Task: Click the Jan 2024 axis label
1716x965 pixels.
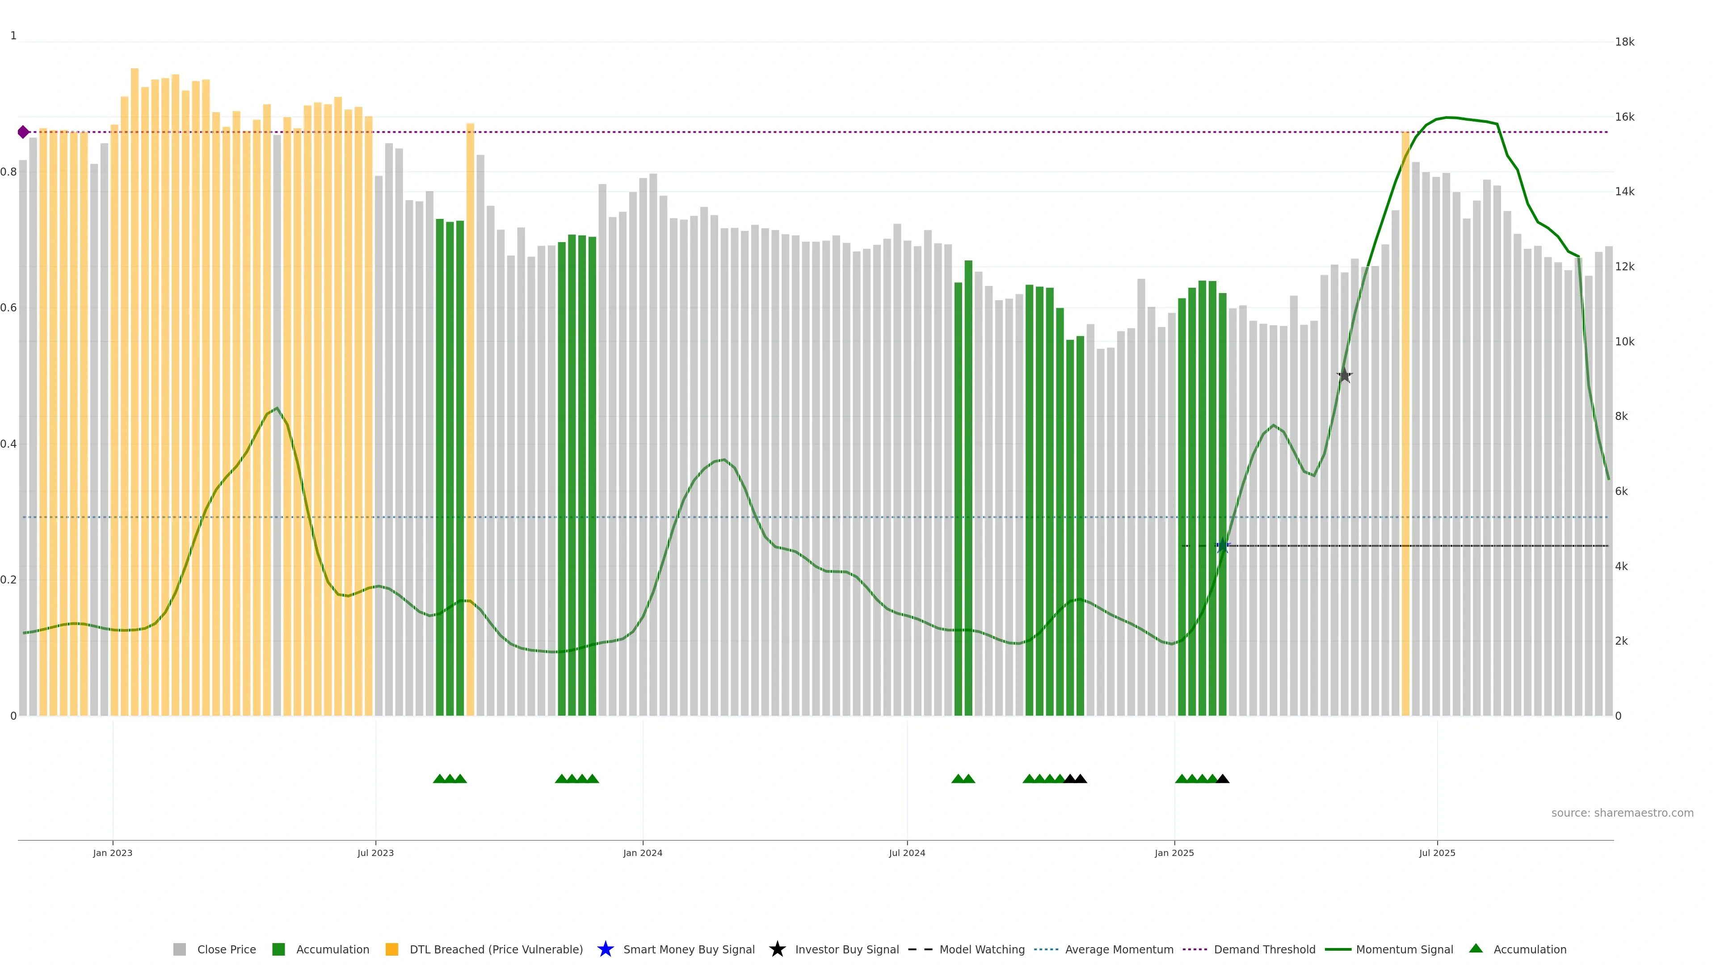Action: [x=642, y=852]
